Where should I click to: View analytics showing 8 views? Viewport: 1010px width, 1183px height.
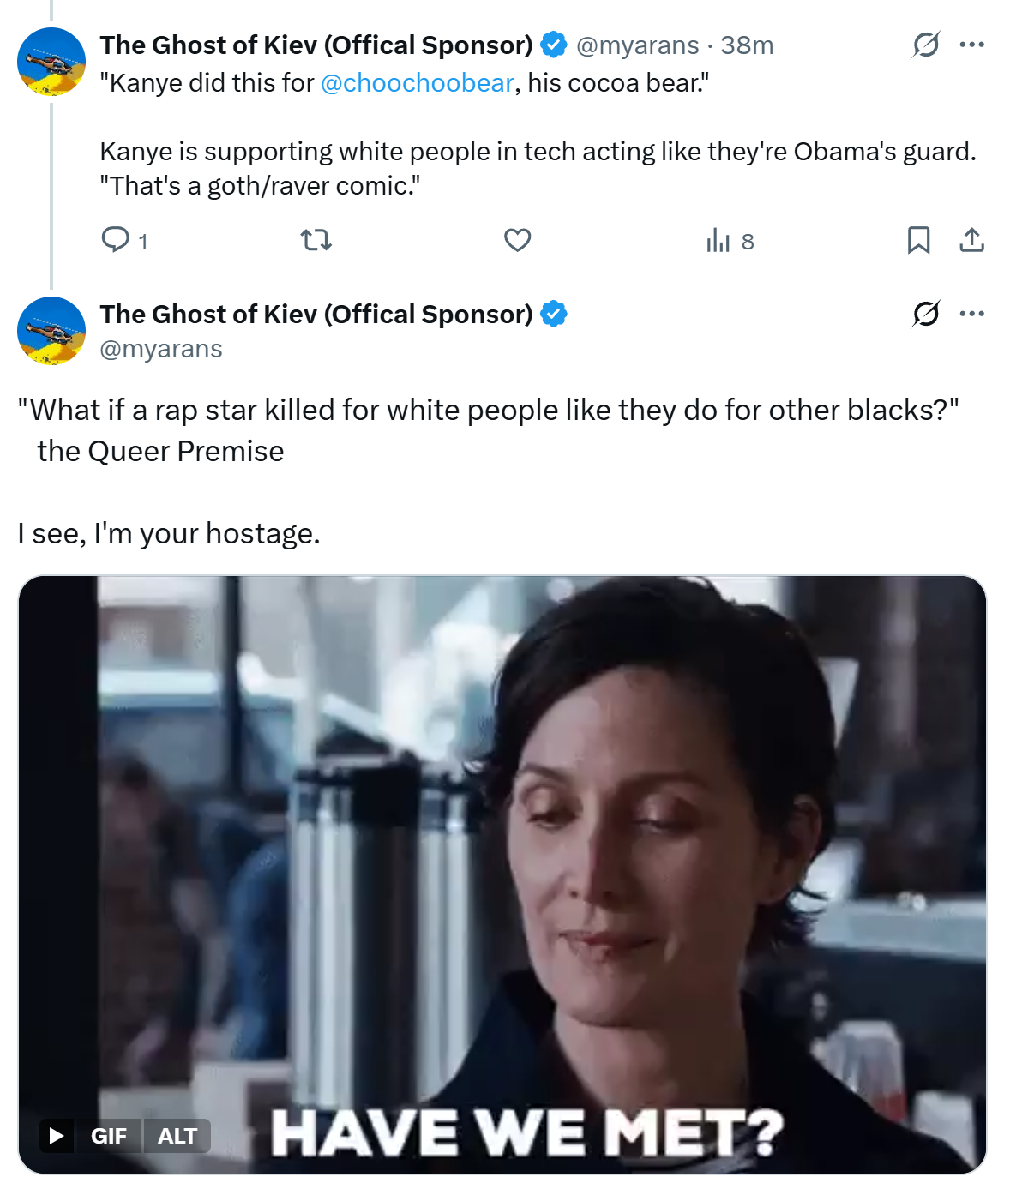coord(730,241)
